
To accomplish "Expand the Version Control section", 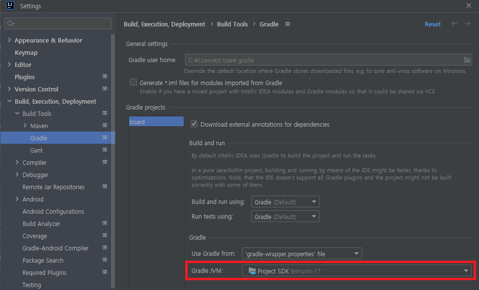I will [x=9, y=89].
